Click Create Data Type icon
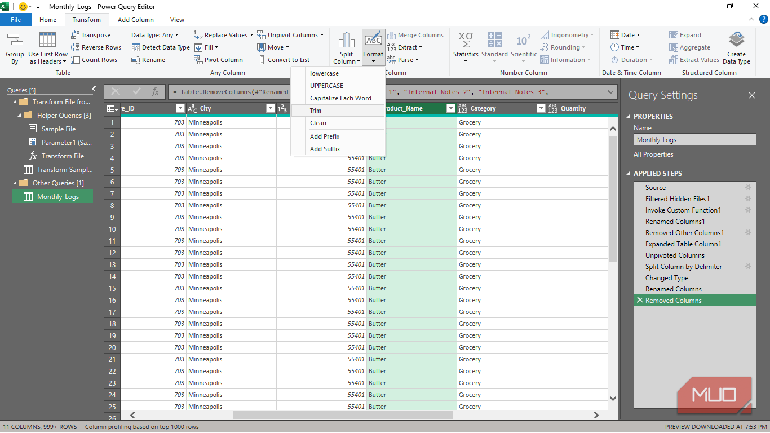The width and height of the screenshot is (770, 433). (736, 40)
